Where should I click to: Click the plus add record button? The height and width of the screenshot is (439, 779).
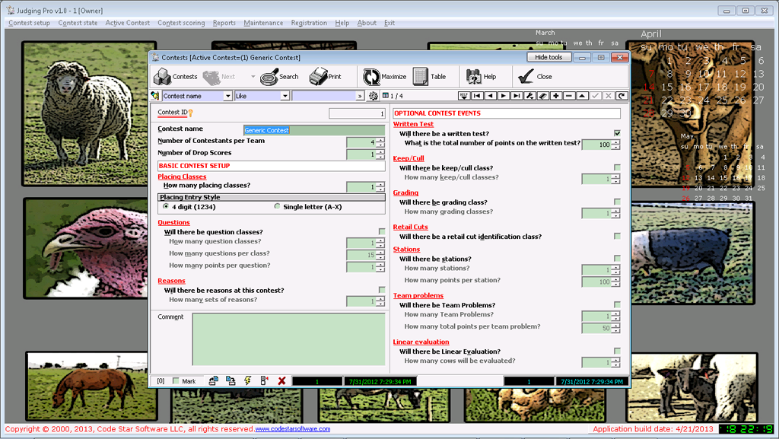tap(556, 96)
